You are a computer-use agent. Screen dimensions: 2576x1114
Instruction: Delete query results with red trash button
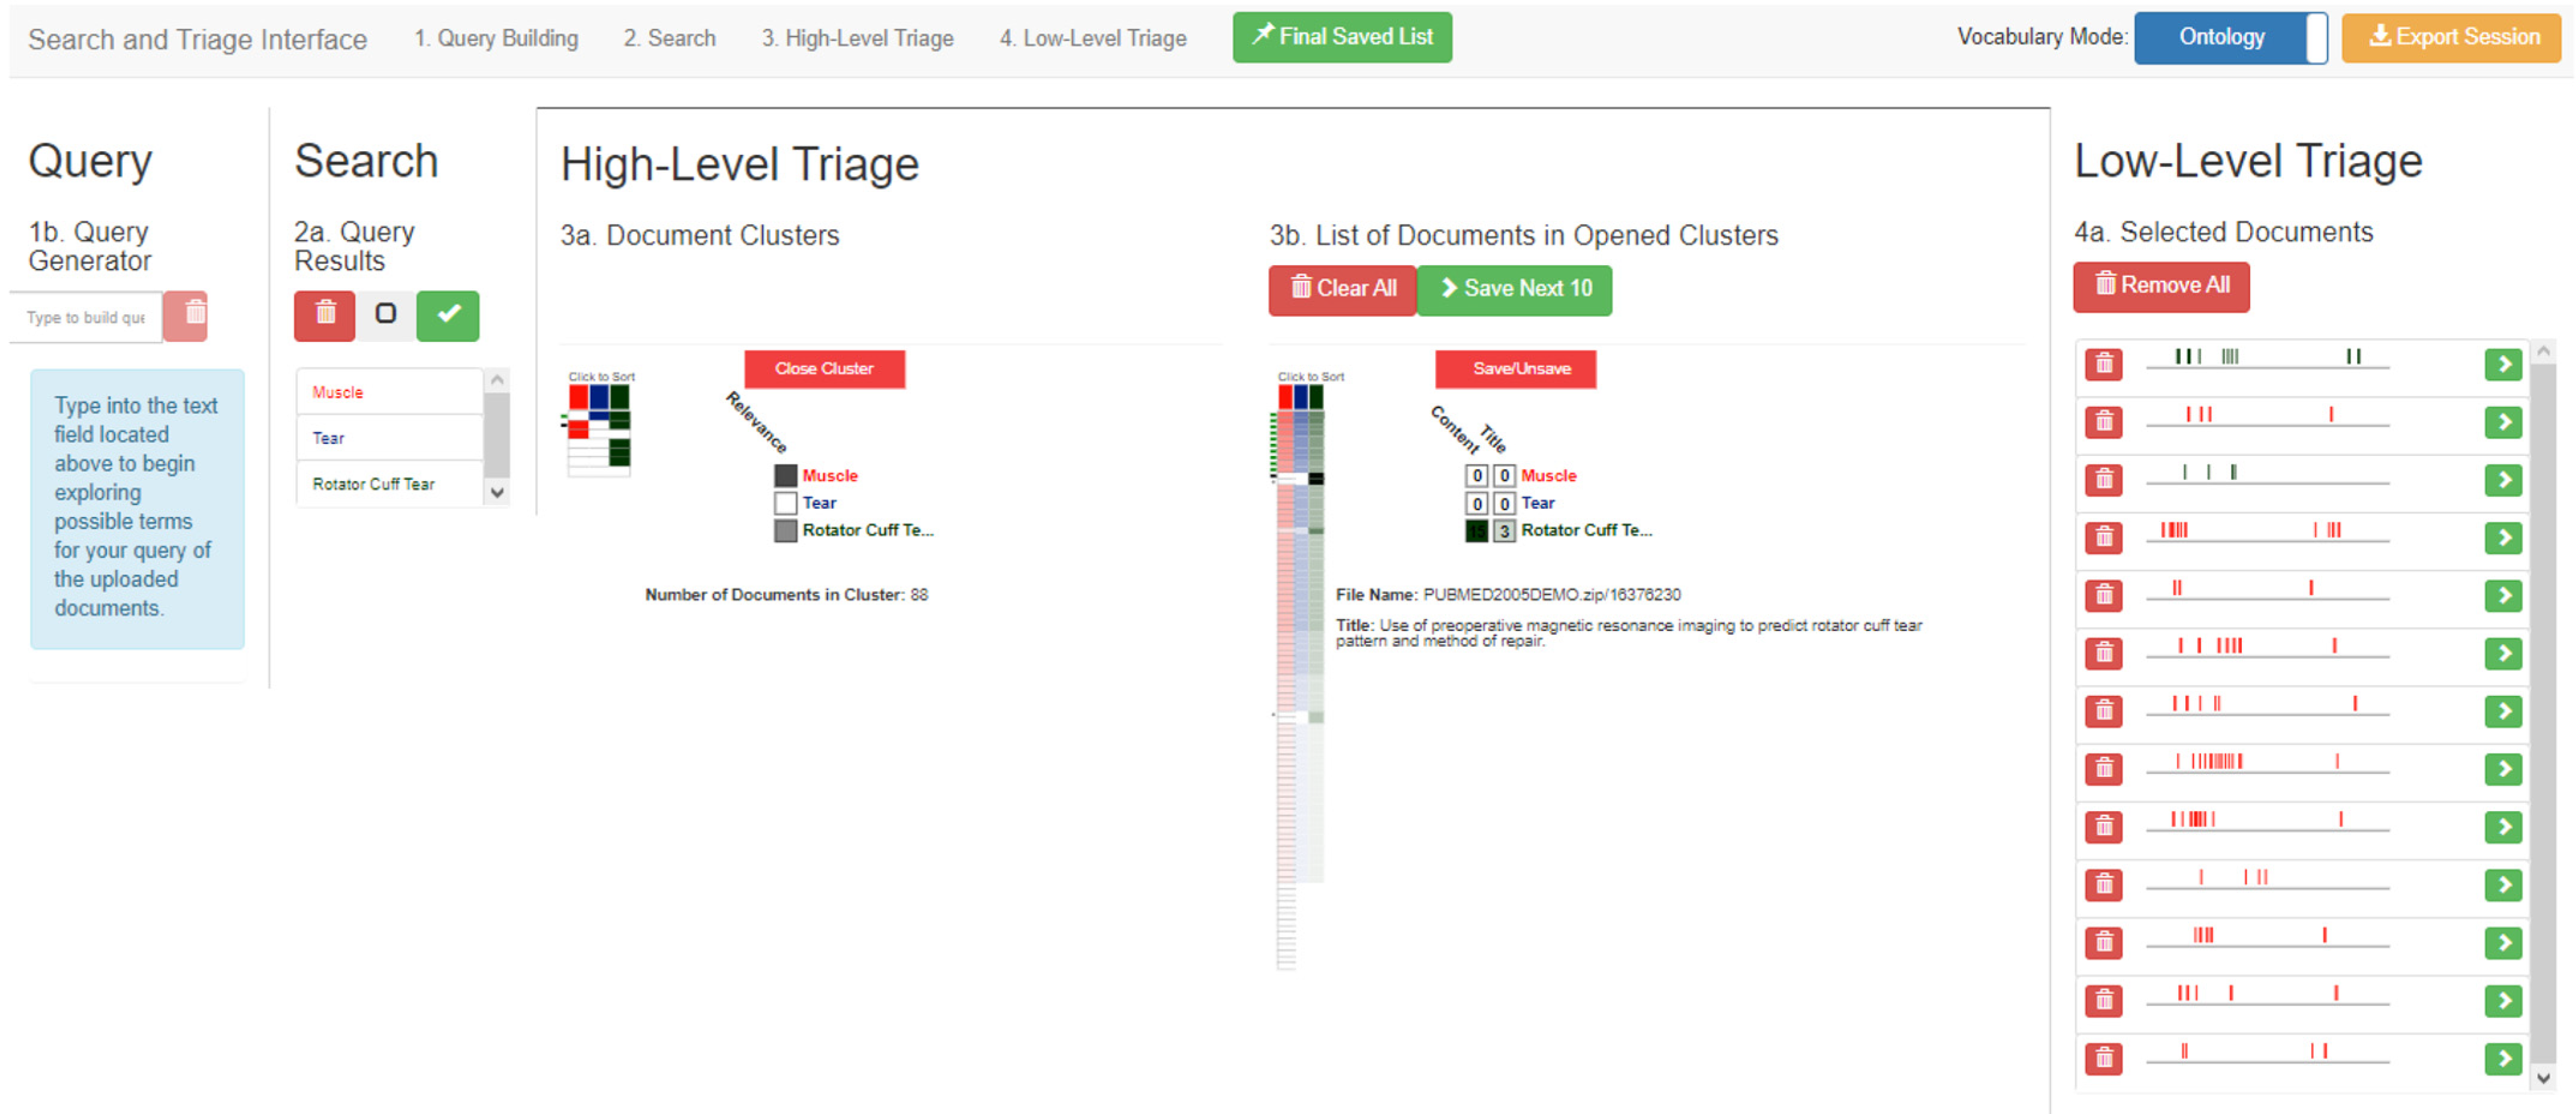click(324, 316)
